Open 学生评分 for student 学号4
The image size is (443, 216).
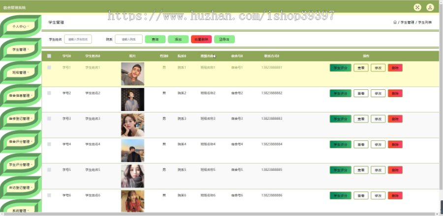tap(341, 144)
